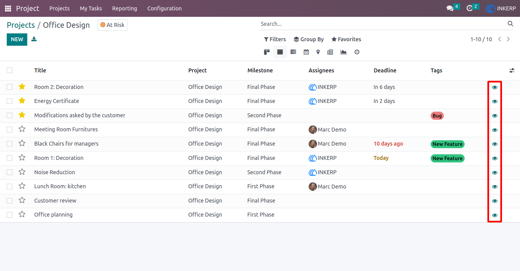Viewport: 520px width, 271px height.
Task: Toggle the eye icon for Black Chairs for managers
Action: pyautogui.click(x=495, y=144)
